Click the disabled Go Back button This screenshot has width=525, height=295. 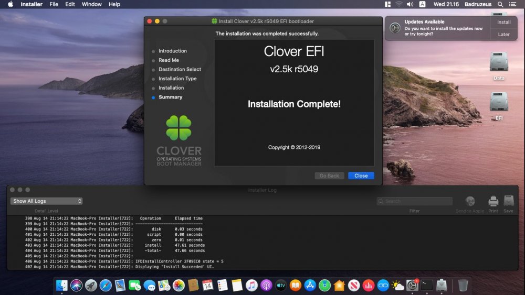click(329, 176)
